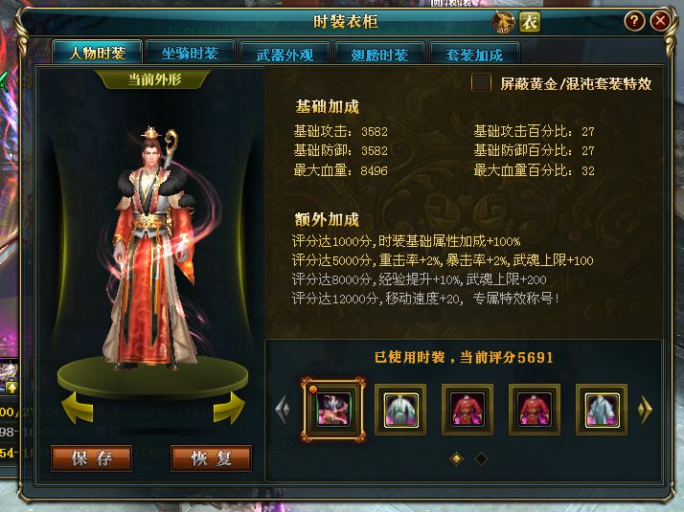Choose the fourth red robe outfit
The image size is (684, 512).
(x=535, y=410)
